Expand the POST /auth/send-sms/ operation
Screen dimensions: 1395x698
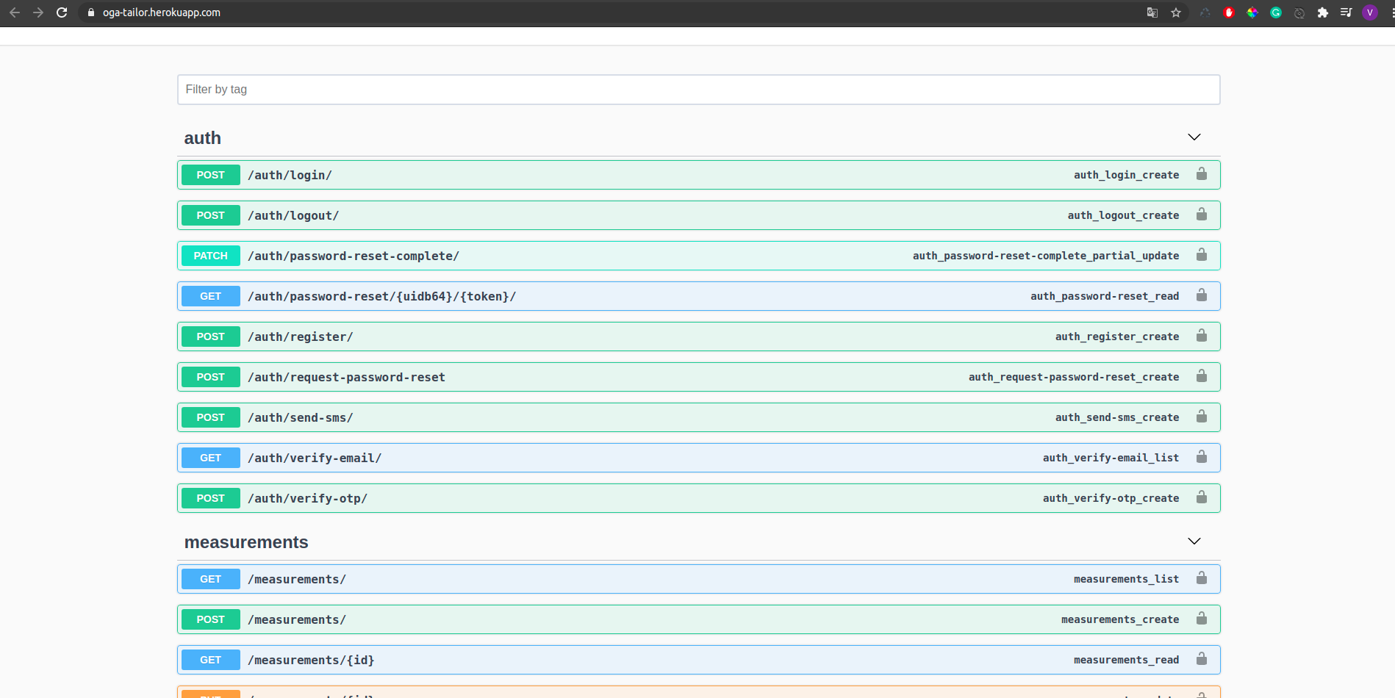point(698,417)
